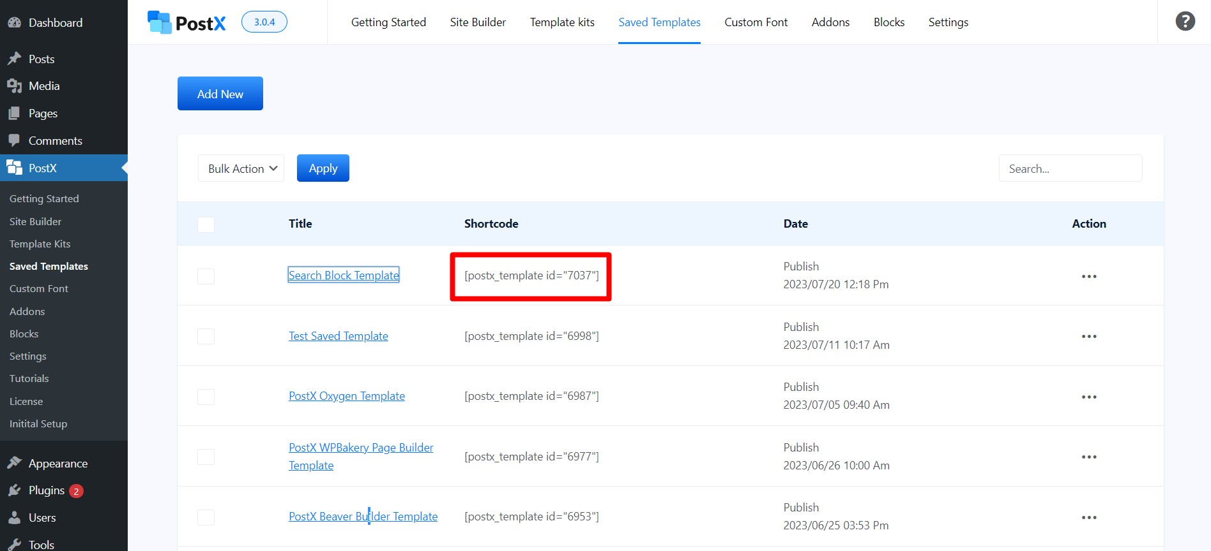
Task: Click shortcode text with id 6998
Action: tap(531, 336)
